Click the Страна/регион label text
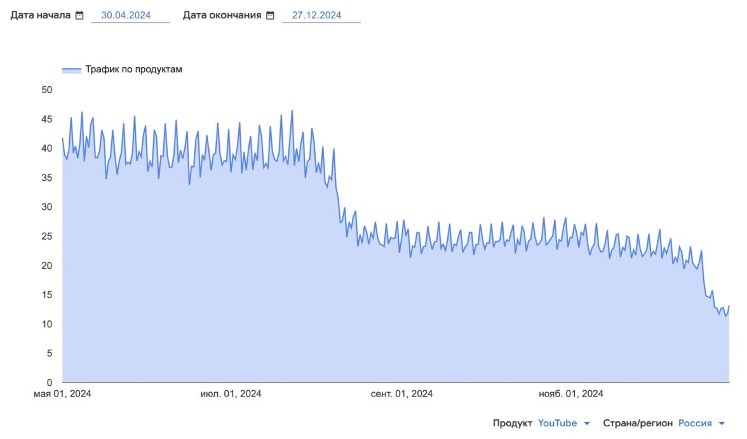The height and width of the screenshot is (439, 747). [x=638, y=423]
